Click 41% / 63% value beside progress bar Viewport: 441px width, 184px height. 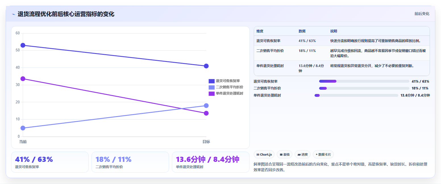click(420, 81)
